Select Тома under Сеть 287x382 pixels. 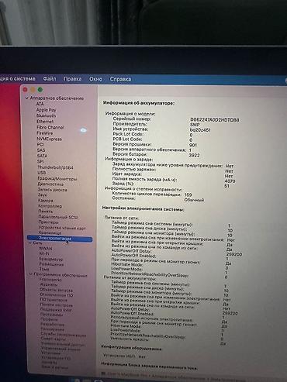[44, 269]
